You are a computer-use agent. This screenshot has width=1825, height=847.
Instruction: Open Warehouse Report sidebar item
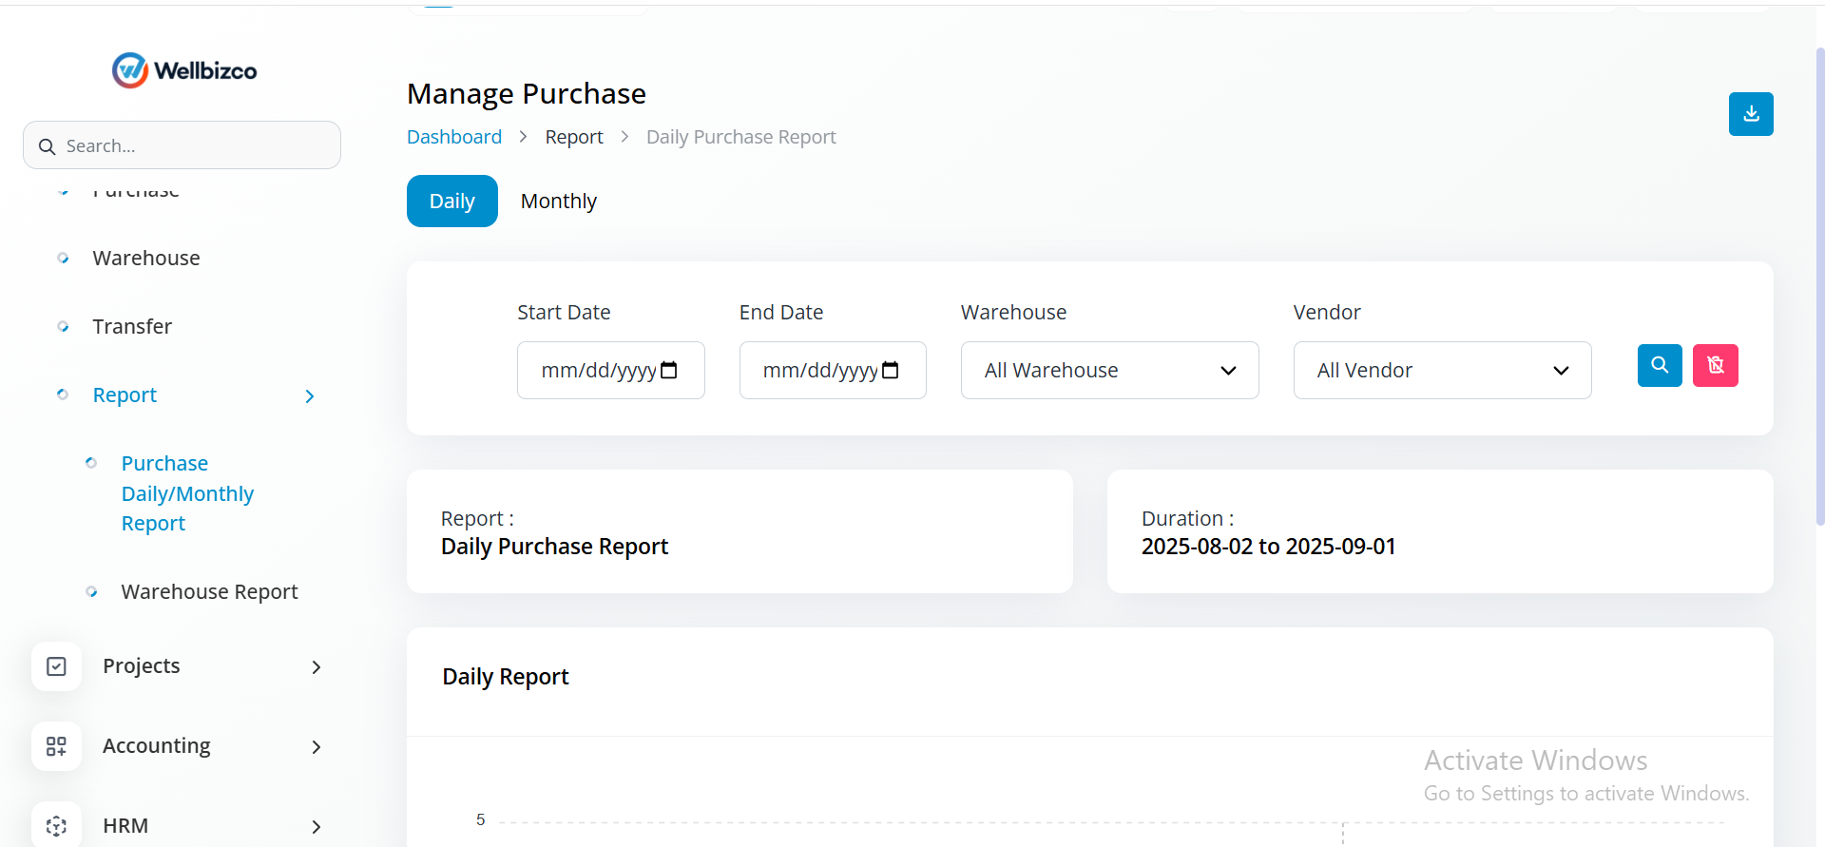pos(210,591)
